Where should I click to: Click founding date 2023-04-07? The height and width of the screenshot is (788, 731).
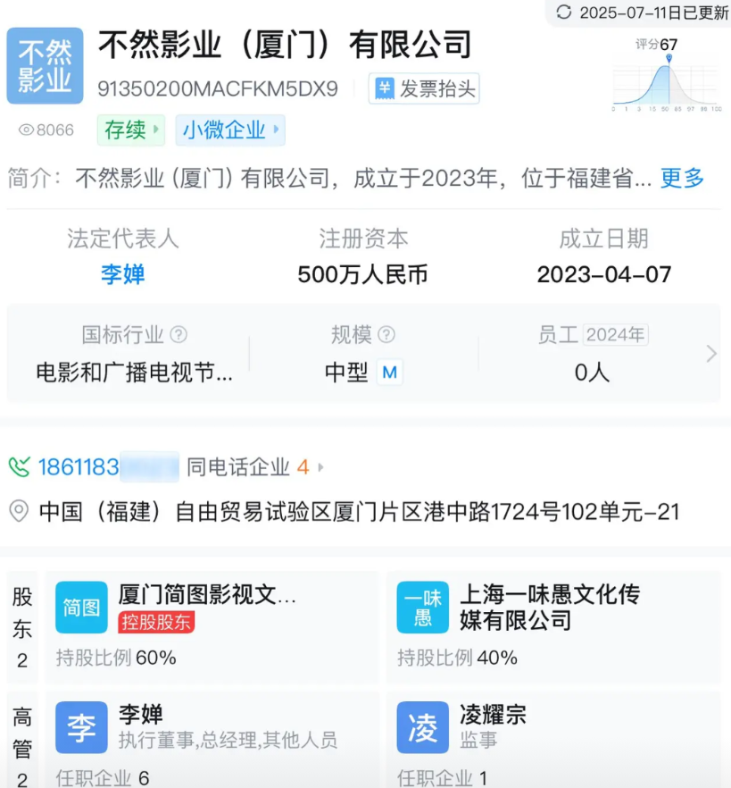[x=604, y=274]
